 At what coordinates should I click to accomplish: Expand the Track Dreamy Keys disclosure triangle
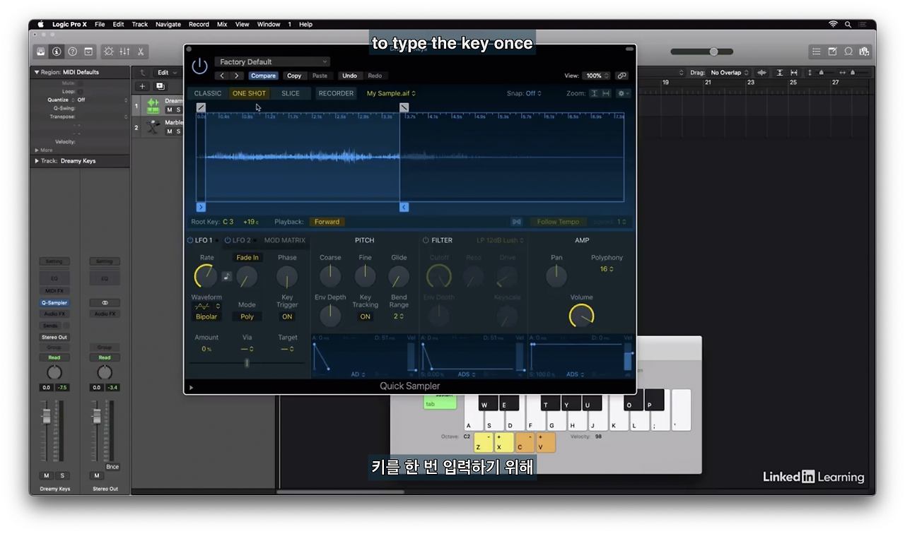point(37,161)
